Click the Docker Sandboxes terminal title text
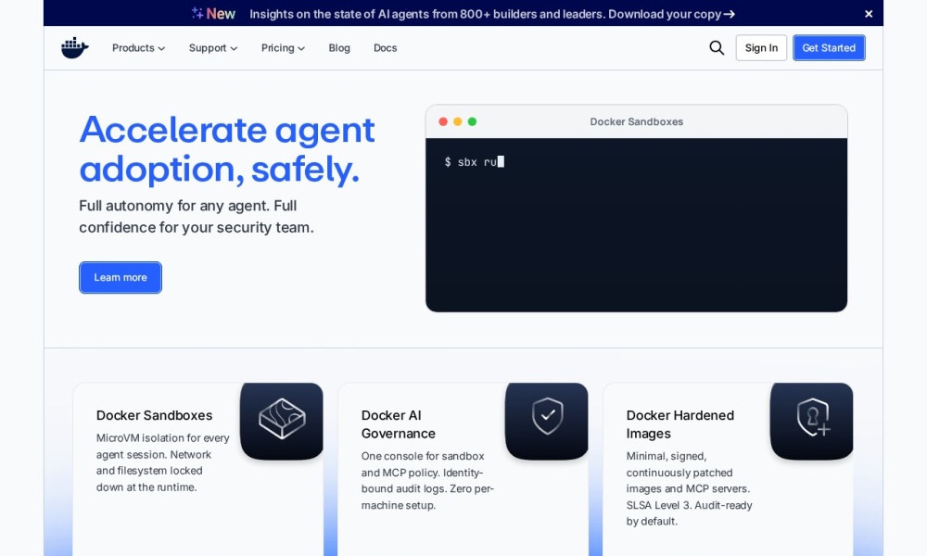The width and height of the screenshot is (927, 556). pyautogui.click(x=637, y=121)
